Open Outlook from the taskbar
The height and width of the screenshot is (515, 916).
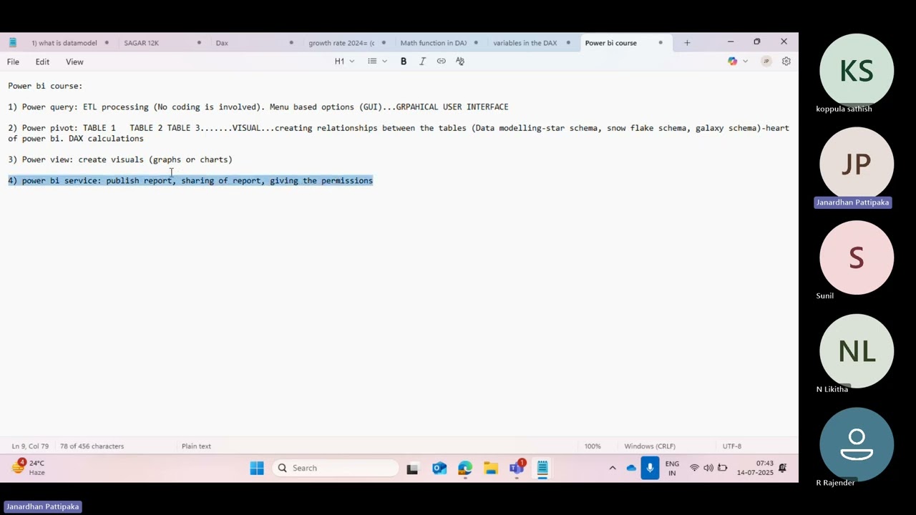click(439, 469)
